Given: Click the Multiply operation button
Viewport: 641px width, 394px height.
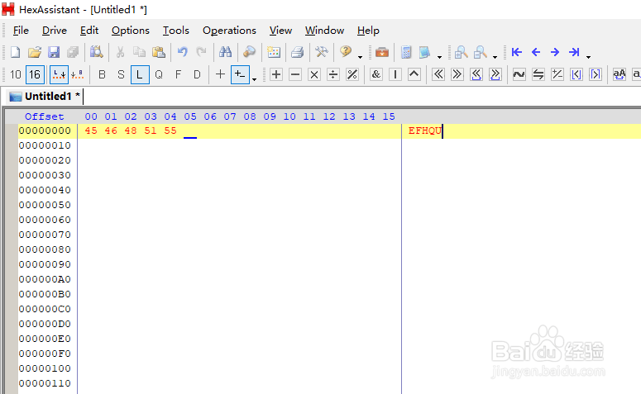Looking at the screenshot, I should pos(314,74).
